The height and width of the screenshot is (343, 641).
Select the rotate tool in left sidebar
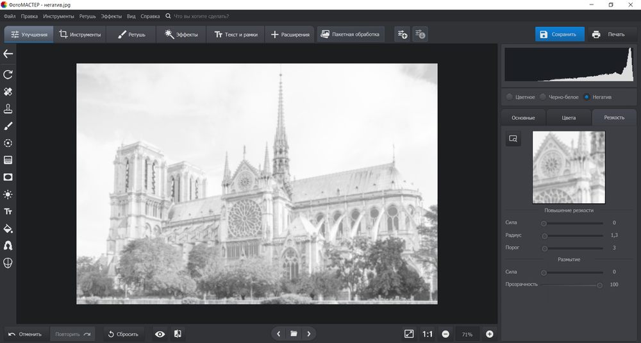click(x=8, y=75)
